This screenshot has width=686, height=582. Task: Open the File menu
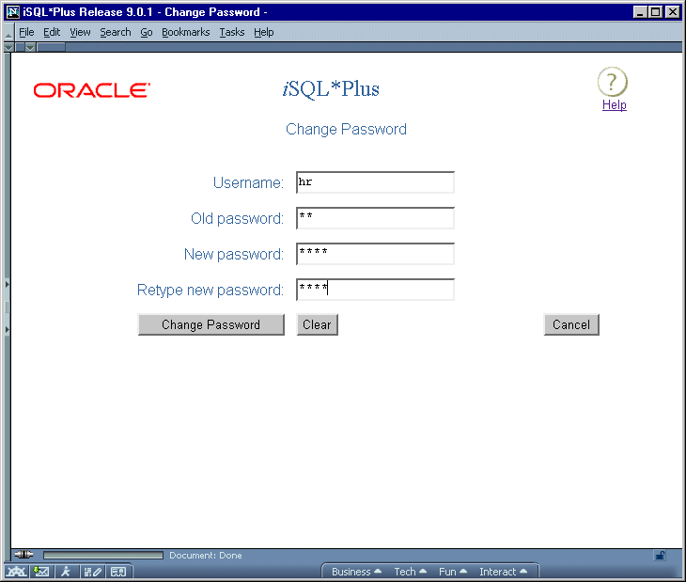[x=26, y=32]
